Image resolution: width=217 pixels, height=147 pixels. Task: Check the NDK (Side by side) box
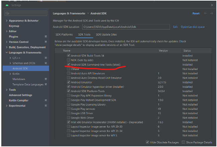tap(69, 60)
